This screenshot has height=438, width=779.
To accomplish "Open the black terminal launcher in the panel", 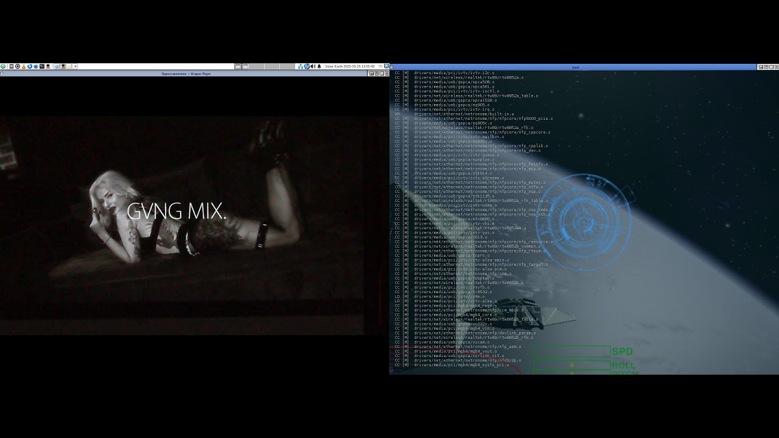I will coord(42,66).
